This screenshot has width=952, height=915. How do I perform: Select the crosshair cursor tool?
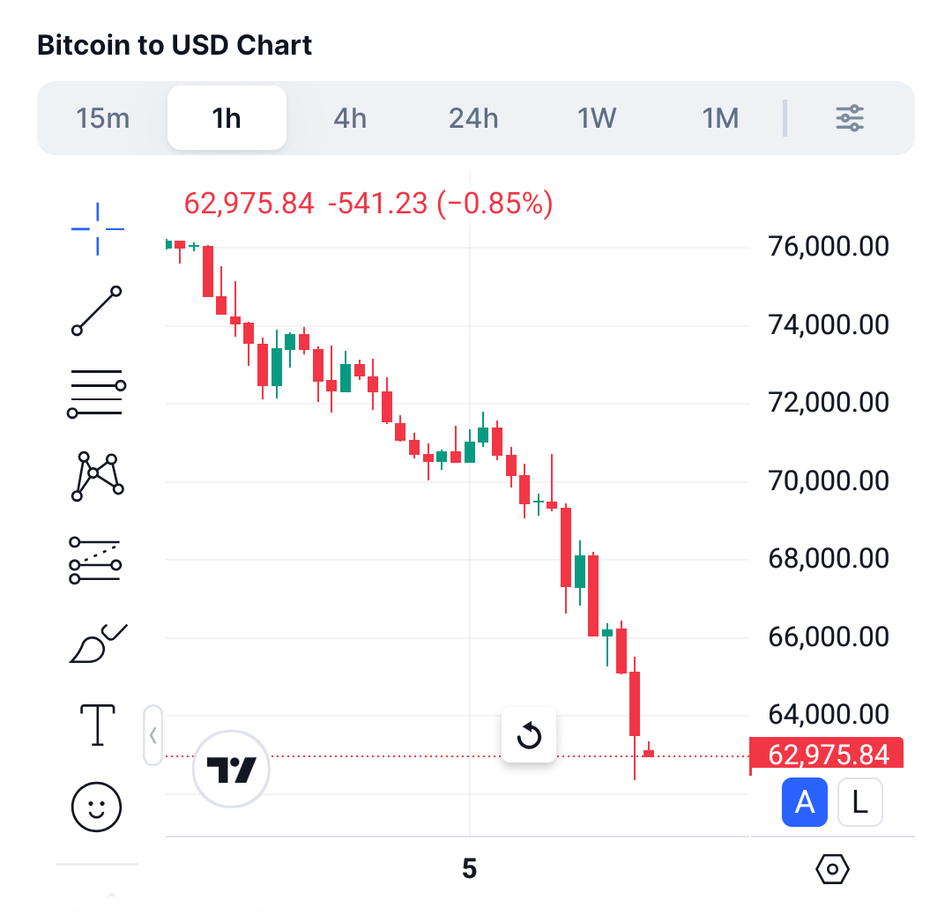[x=97, y=229]
